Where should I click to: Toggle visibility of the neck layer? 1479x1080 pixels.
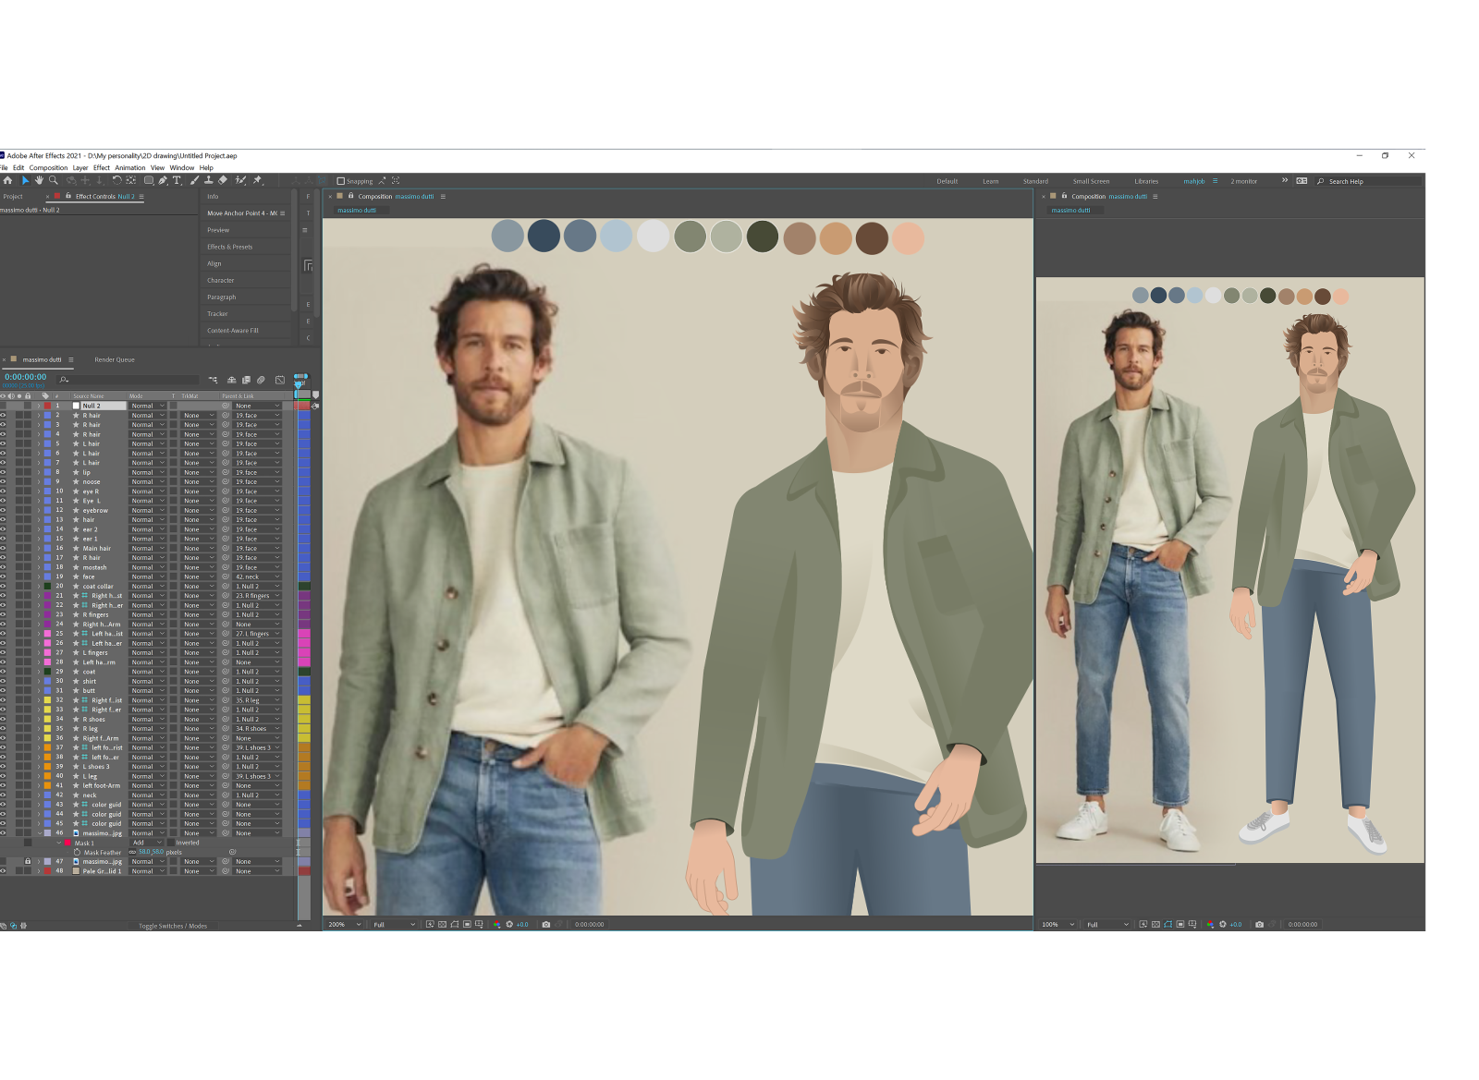(3, 795)
